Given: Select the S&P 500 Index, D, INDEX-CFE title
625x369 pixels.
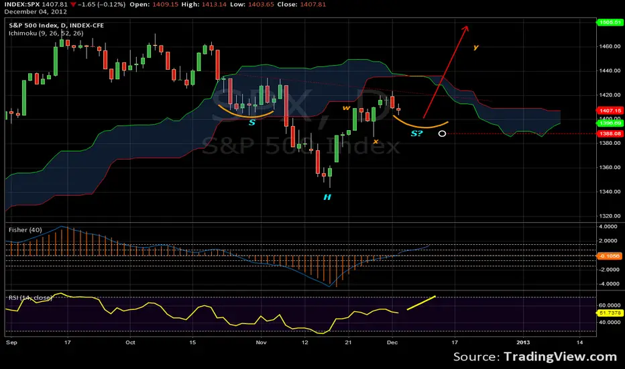Looking at the screenshot, I should (x=56, y=25).
